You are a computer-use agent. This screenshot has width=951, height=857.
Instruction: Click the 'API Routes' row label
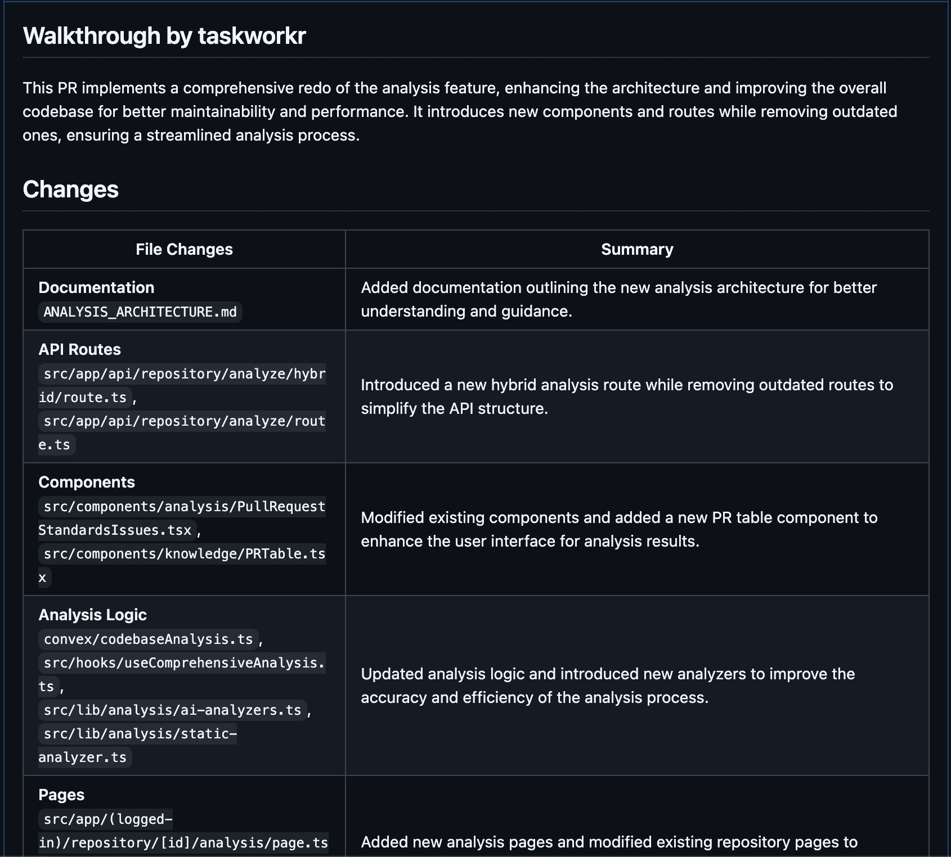click(x=79, y=349)
